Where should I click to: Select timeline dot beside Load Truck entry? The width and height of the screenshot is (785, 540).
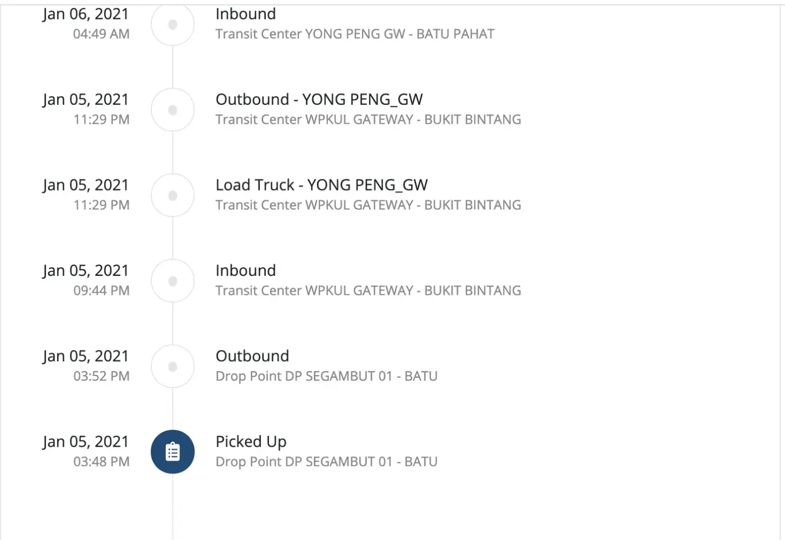coord(172,195)
